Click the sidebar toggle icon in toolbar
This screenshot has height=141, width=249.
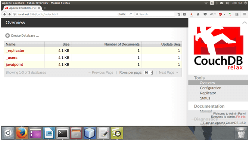[237, 14]
